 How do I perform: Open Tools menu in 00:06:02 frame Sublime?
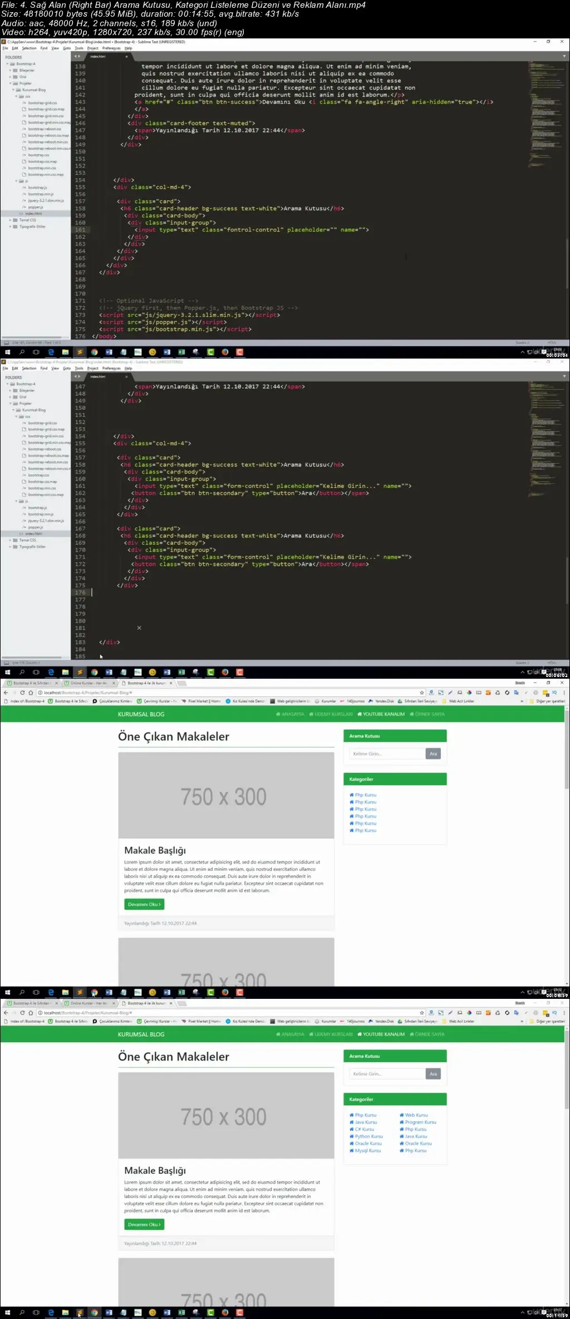[x=79, y=369]
